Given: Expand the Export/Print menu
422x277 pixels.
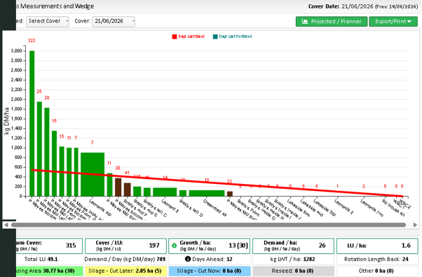Looking at the screenshot, I should pyautogui.click(x=393, y=22).
